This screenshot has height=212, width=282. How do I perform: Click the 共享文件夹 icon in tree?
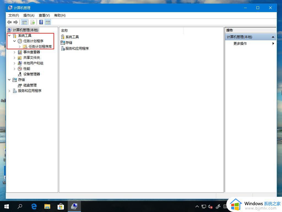pyautogui.click(x=20, y=58)
